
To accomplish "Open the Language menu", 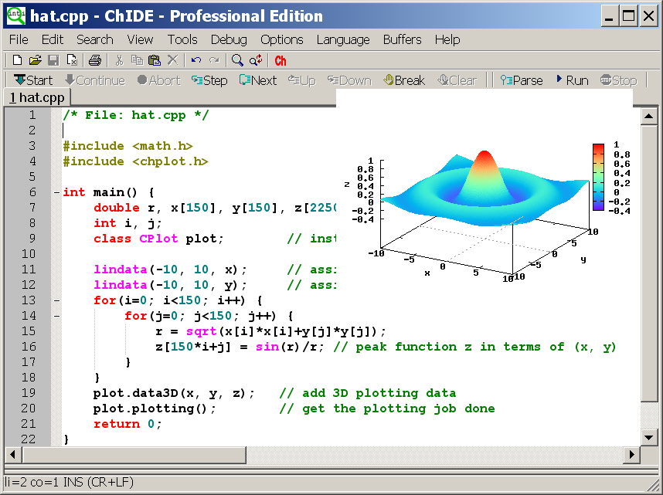I will [x=343, y=39].
